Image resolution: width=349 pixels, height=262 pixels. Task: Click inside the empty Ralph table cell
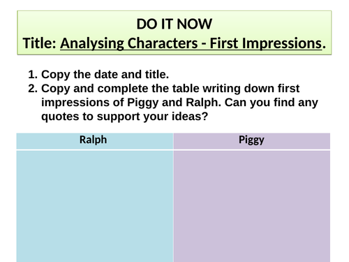[95, 206]
